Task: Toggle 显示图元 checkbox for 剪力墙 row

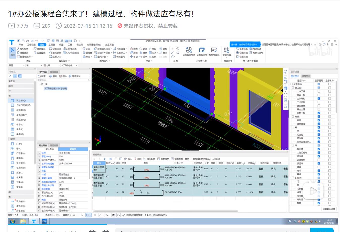Action: [x=319, y=149]
